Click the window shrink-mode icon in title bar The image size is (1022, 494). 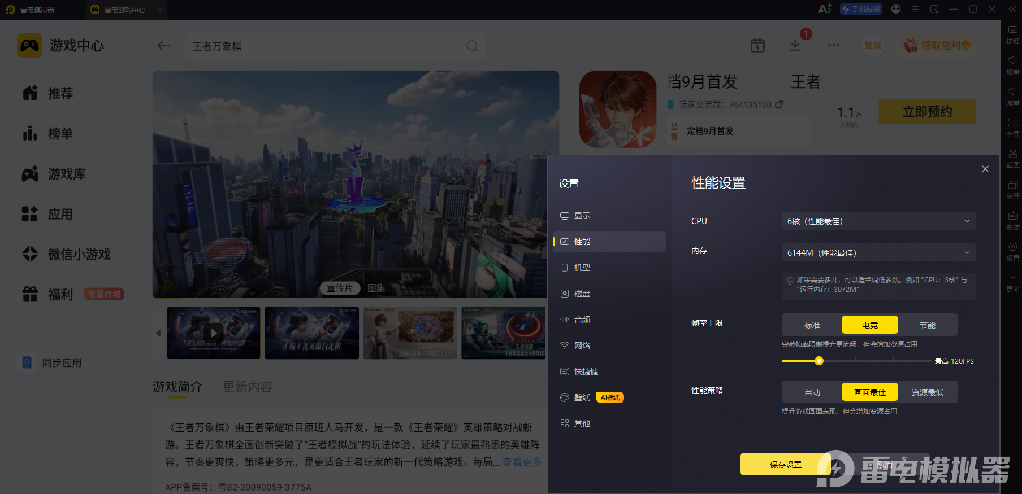click(x=934, y=9)
